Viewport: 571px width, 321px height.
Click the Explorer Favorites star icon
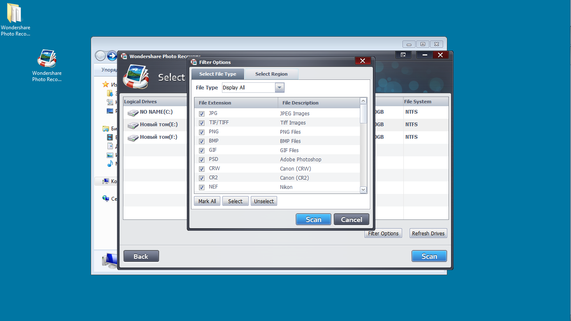point(106,84)
